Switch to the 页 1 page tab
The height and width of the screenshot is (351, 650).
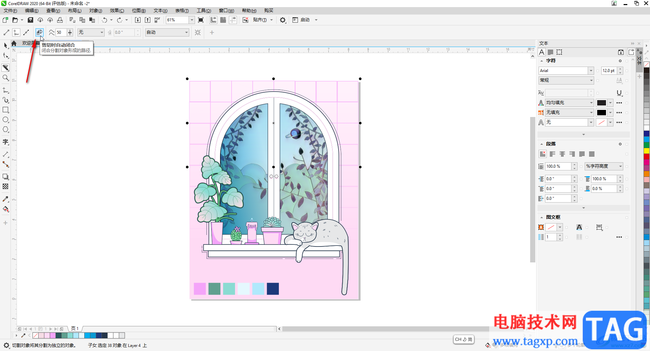point(75,329)
